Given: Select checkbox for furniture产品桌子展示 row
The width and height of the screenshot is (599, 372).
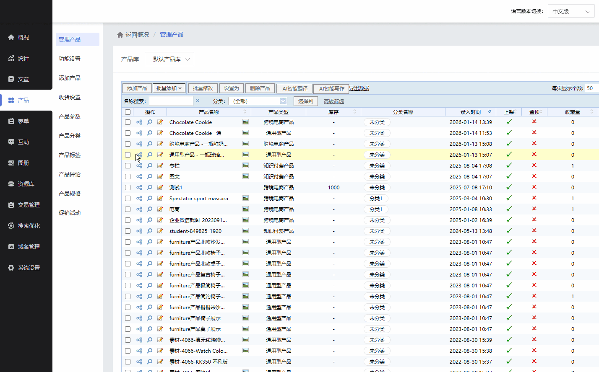Looking at the screenshot, I should tap(128, 329).
